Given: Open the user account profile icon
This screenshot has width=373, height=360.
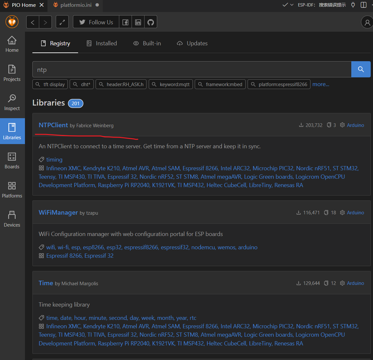Looking at the screenshot, I should pyautogui.click(x=367, y=22).
